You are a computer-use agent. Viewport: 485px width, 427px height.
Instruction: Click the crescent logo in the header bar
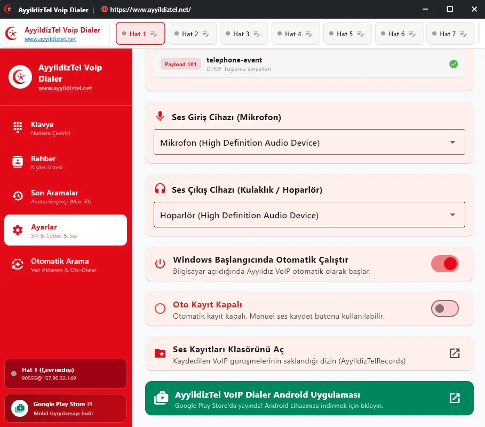pyautogui.click(x=12, y=34)
